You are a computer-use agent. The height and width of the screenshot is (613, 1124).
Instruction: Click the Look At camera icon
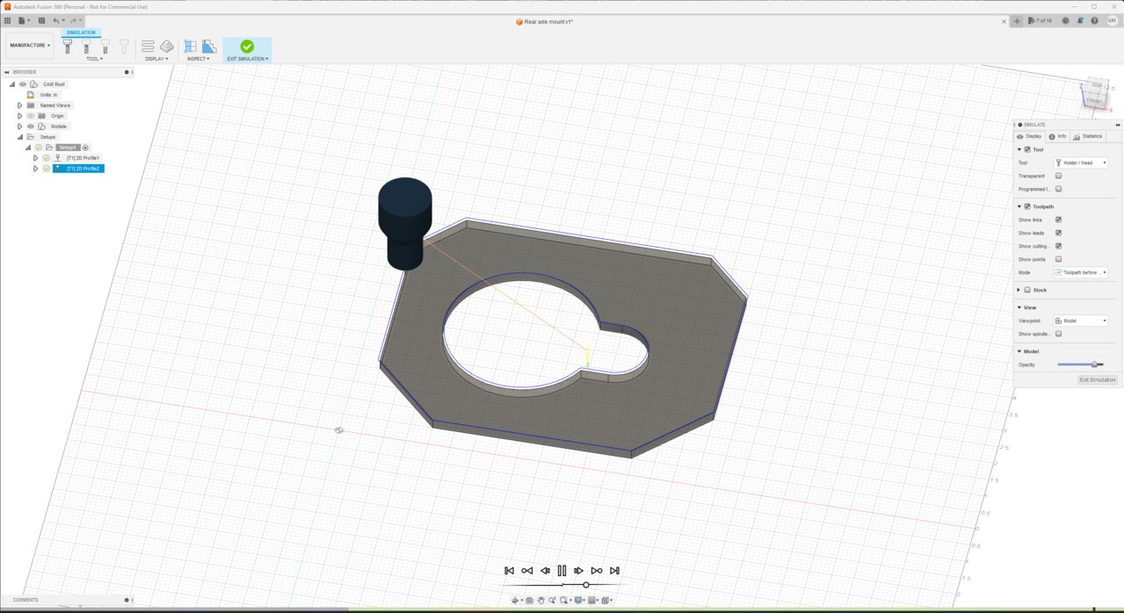(x=530, y=601)
